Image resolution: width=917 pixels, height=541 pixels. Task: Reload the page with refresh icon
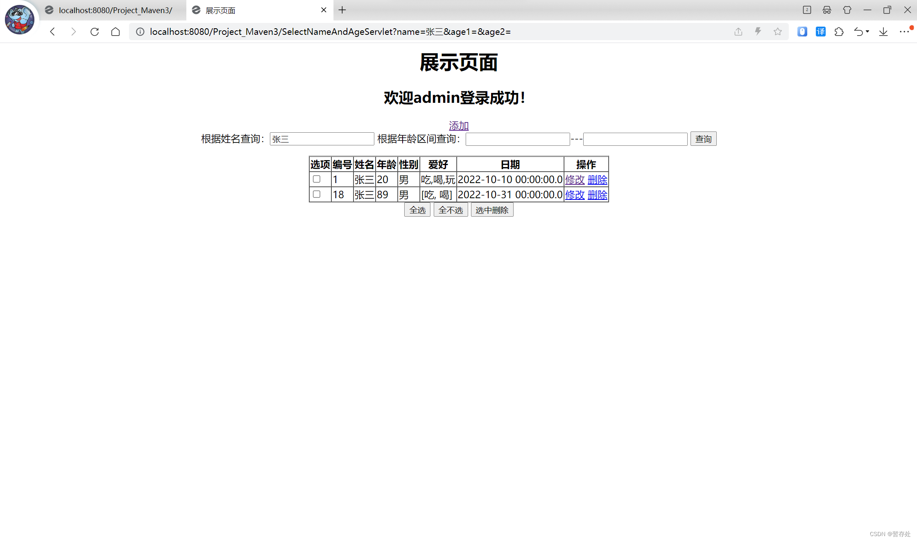95,32
